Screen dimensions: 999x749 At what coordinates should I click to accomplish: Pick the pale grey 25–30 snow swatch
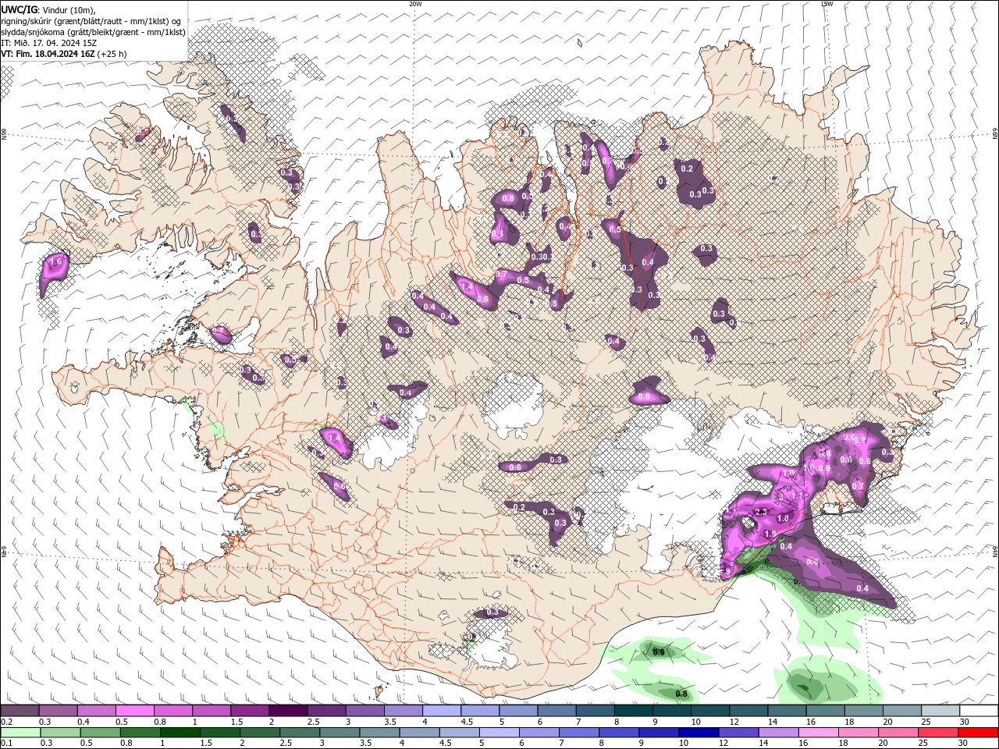(940, 711)
